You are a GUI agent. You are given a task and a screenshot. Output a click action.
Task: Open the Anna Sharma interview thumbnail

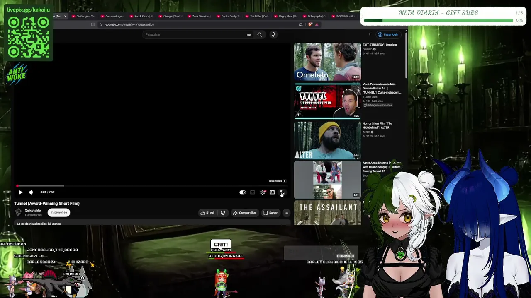(x=328, y=180)
